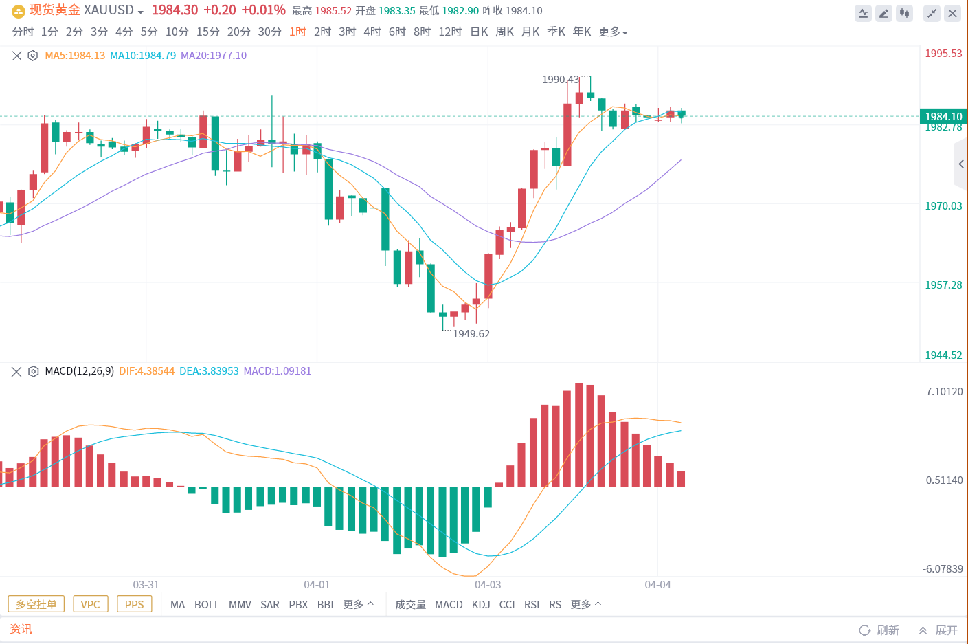
Task: Open MA indicator settings hexagon icon
Action: [32, 56]
